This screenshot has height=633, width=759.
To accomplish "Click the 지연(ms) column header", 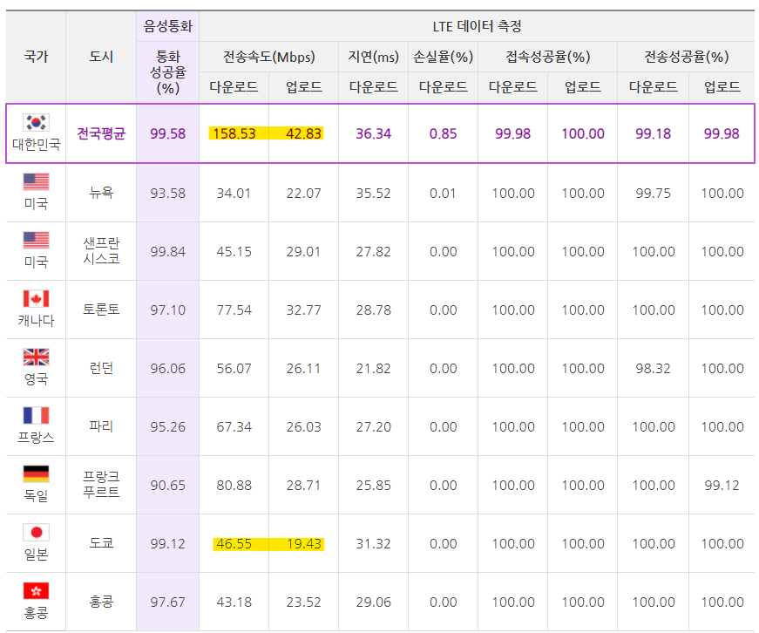I will 373,57.
